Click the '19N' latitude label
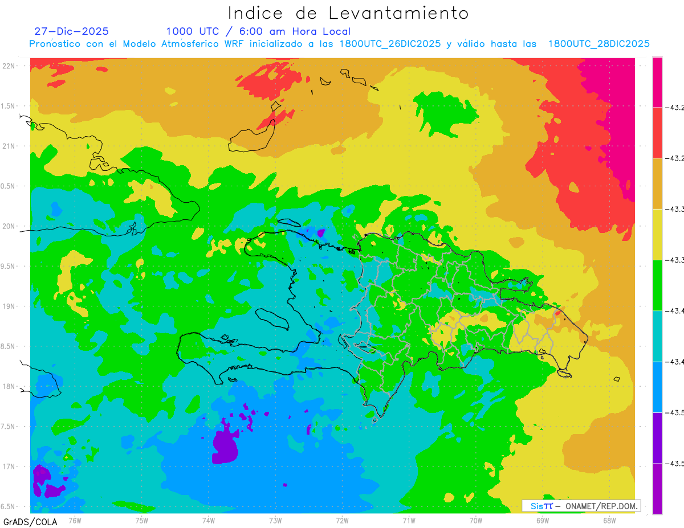 point(10,306)
